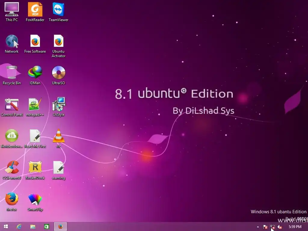Open This PC desktop icon

click(12, 12)
